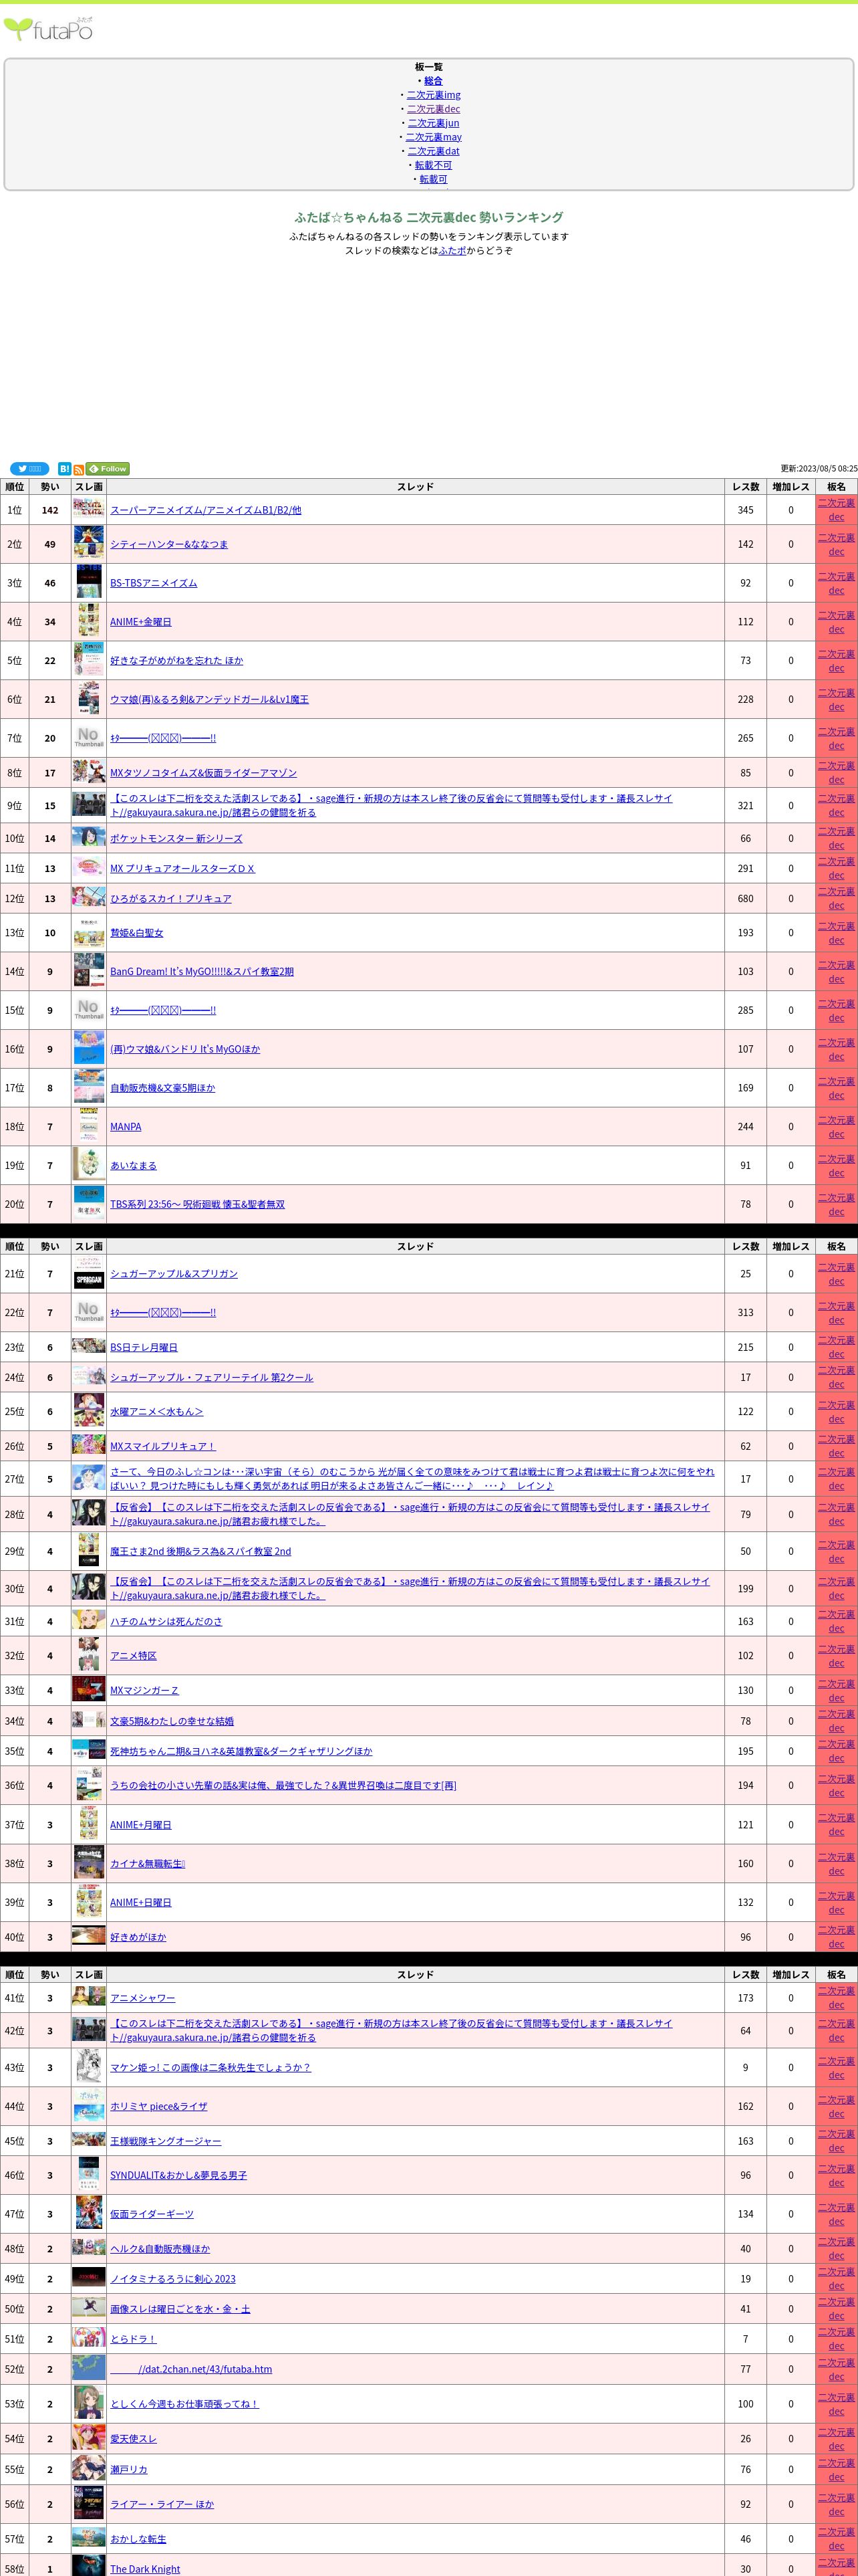This screenshot has height=2576, width=858.
Task: Click No Thumbnail image in rank 7 row
Action: point(89,738)
